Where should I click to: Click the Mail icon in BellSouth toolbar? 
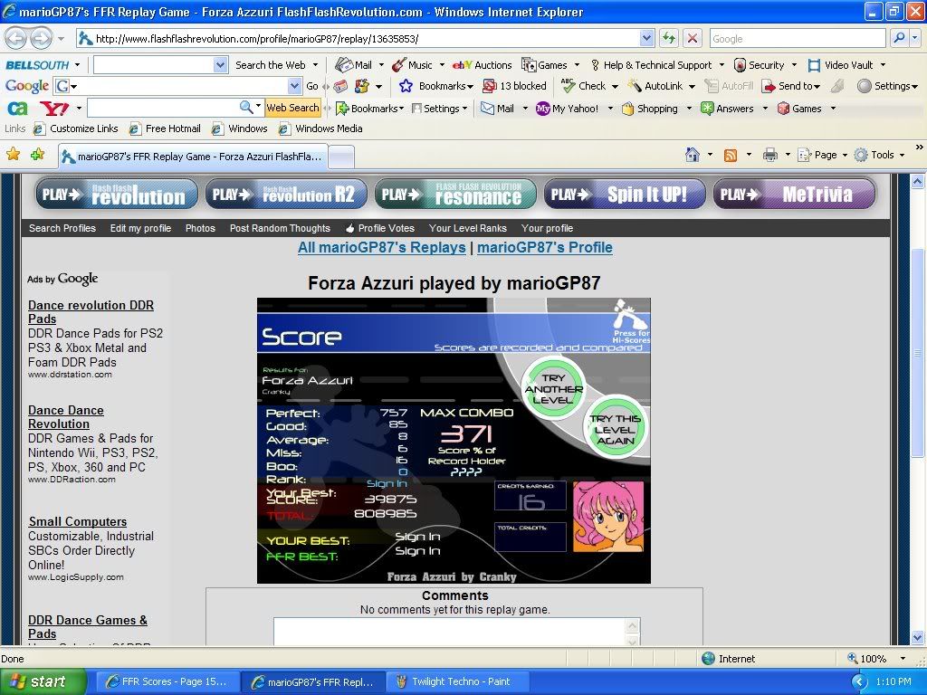pyautogui.click(x=353, y=65)
